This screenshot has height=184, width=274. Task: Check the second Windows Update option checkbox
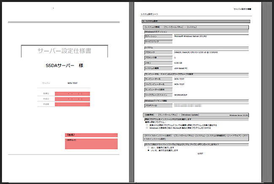point(146,127)
